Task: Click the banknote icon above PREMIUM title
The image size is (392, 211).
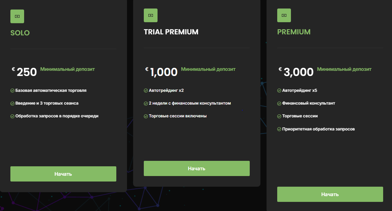Action: (x=284, y=15)
